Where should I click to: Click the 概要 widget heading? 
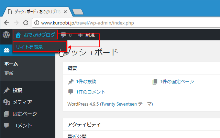[72, 68]
